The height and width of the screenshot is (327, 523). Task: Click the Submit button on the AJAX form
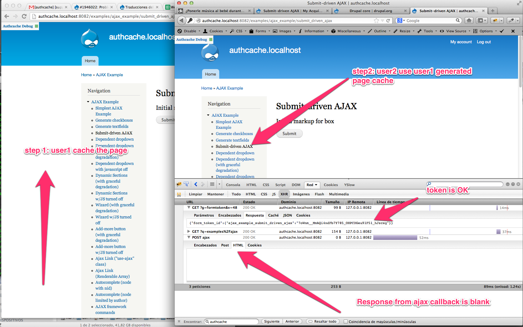[289, 133]
